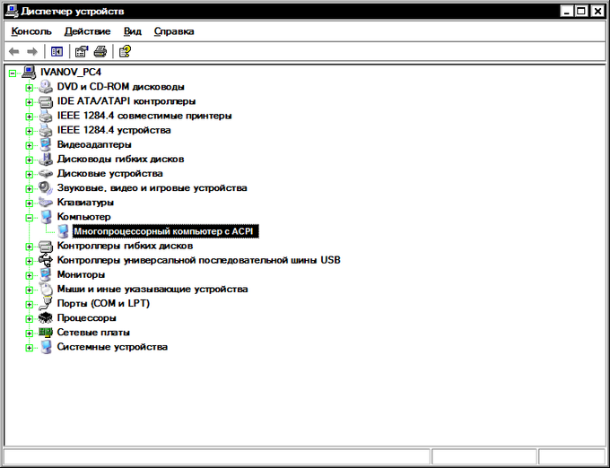Click the Forward arrow toolbar button
The width and height of the screenshot is (610, 468).
point(32,51)
